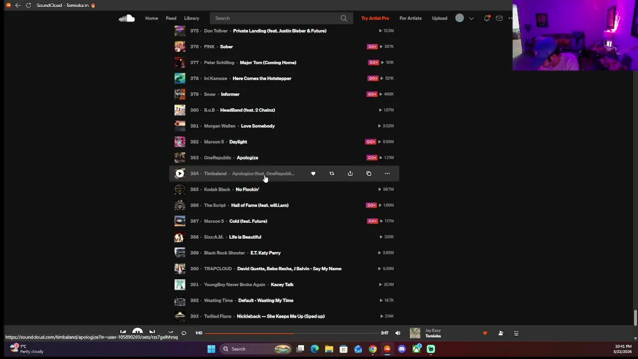Follow artist icon in player bar

click(500, 333)
